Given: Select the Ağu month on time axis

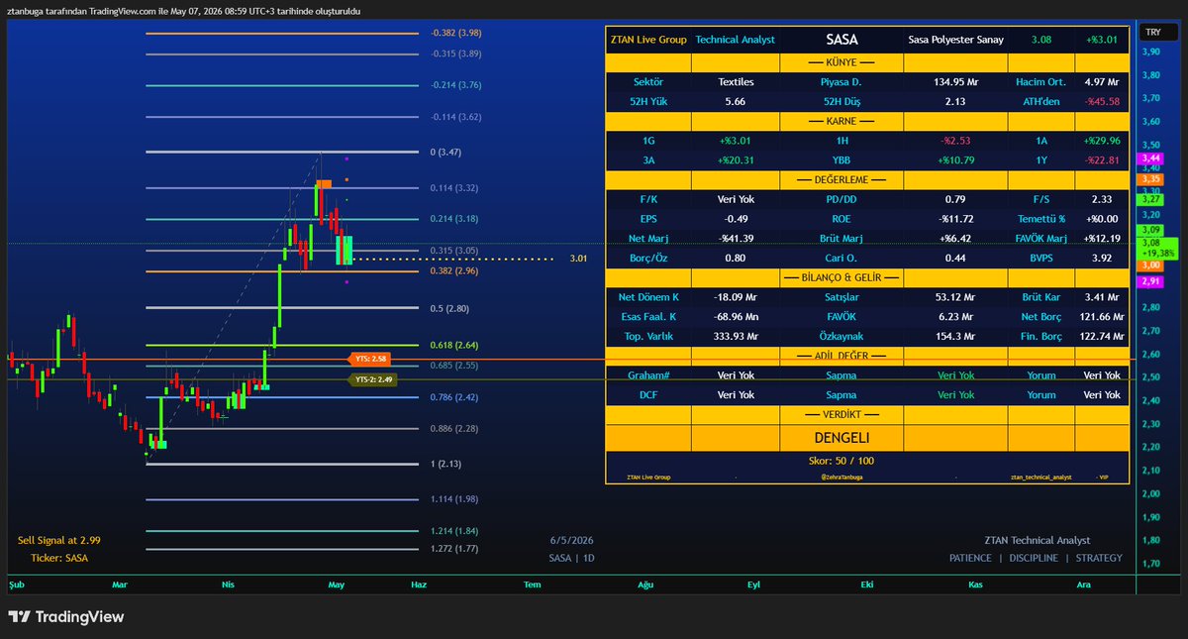Looking at the screenshot, I should point(645,585).
